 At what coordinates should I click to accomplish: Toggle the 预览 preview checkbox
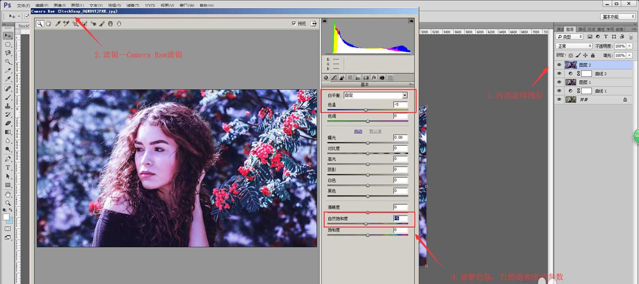(294, 24)
